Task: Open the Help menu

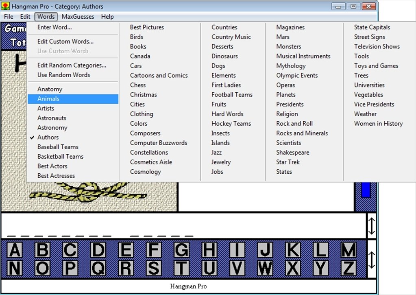Action: [x=107, y=16]
